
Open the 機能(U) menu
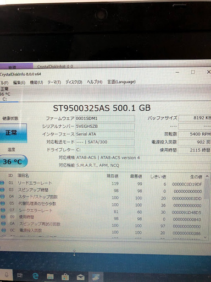tap(36, 83)
